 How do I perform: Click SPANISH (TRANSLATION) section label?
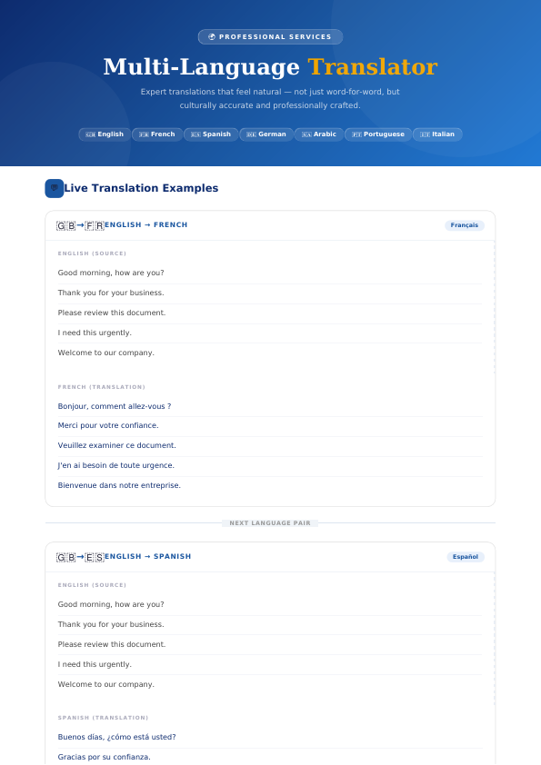[103, 718]
